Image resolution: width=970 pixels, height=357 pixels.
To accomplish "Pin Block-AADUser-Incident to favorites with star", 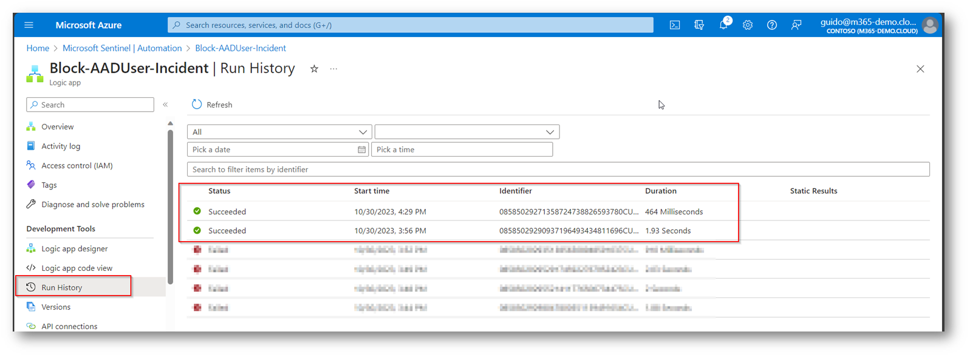I will coord(314,69).
